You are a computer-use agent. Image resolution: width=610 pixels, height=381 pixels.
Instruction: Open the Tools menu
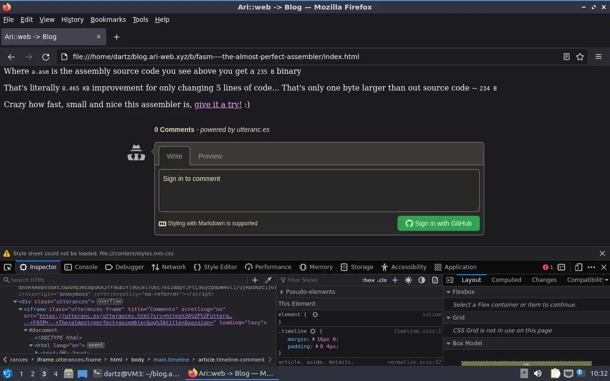140,20
